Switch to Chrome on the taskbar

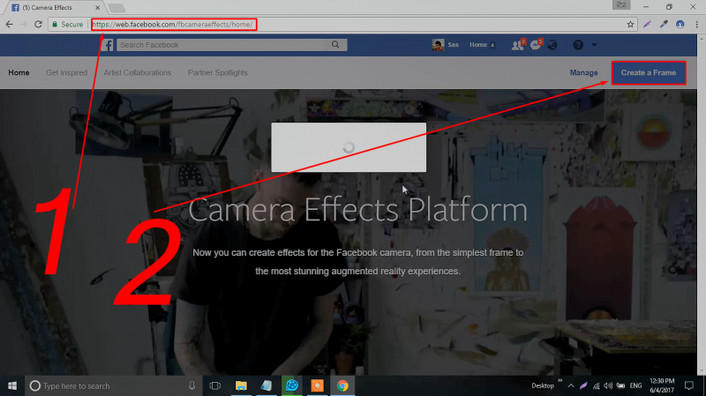coord(342,385)
